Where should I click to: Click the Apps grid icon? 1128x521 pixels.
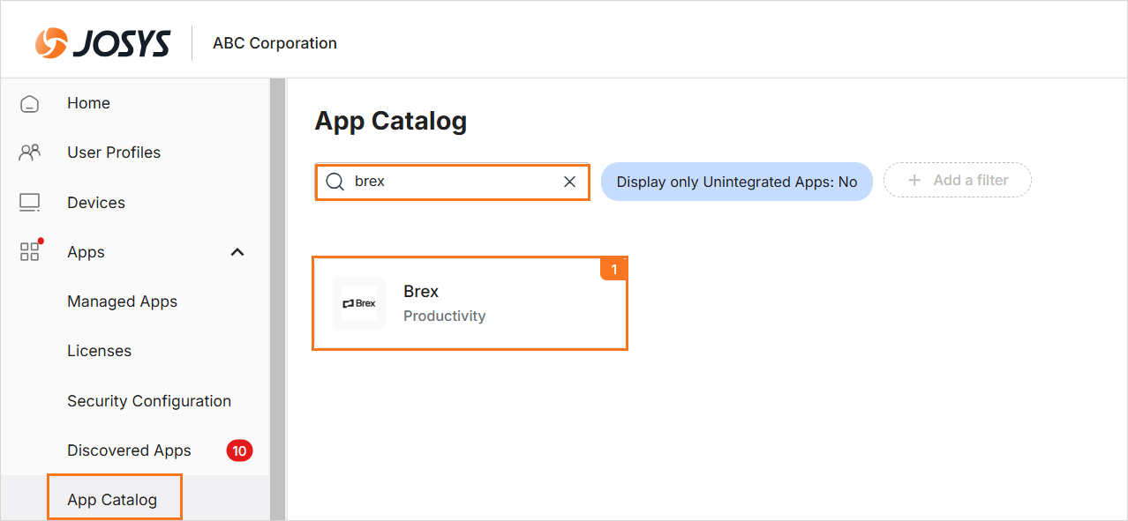point(31,251)
